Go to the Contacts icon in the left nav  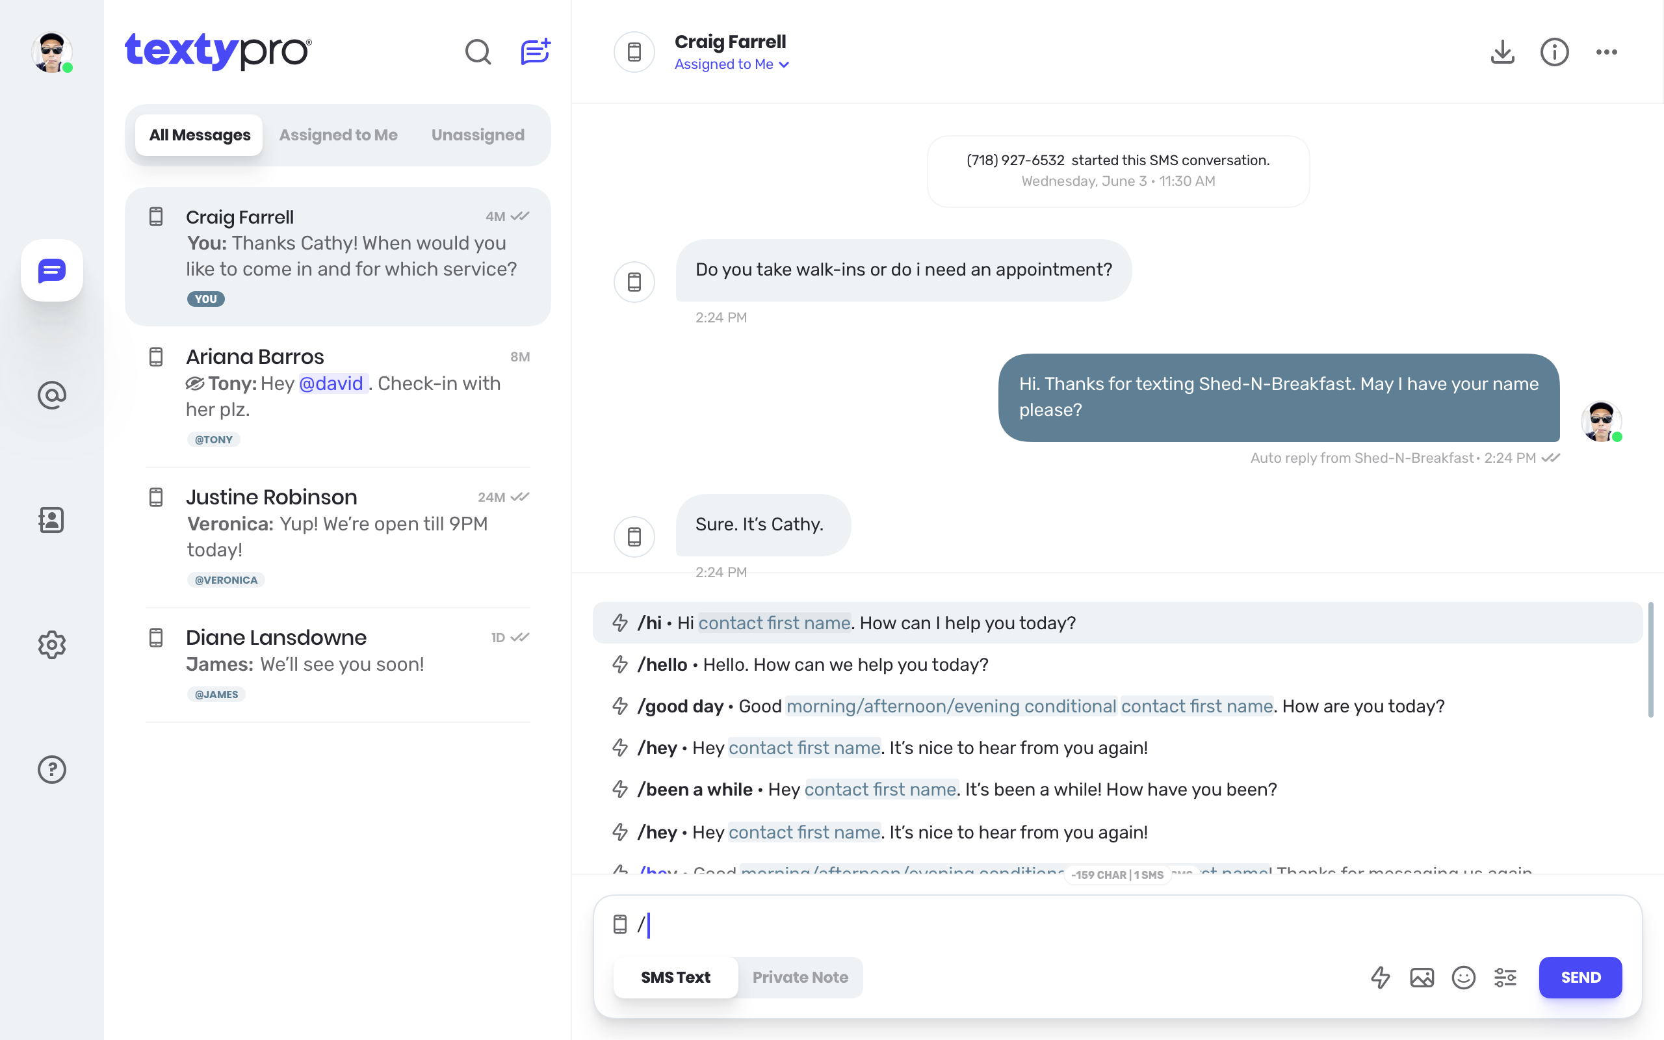[51, 520]
